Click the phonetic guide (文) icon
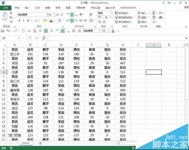The width and height of the screenshot is (189, 150). [x=59, y=21]
